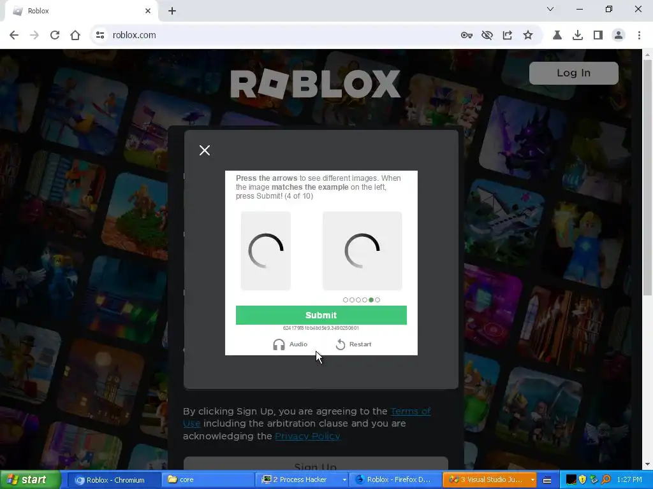Expand the tab search chevron
653x489 pixels.
pos(550,9)
